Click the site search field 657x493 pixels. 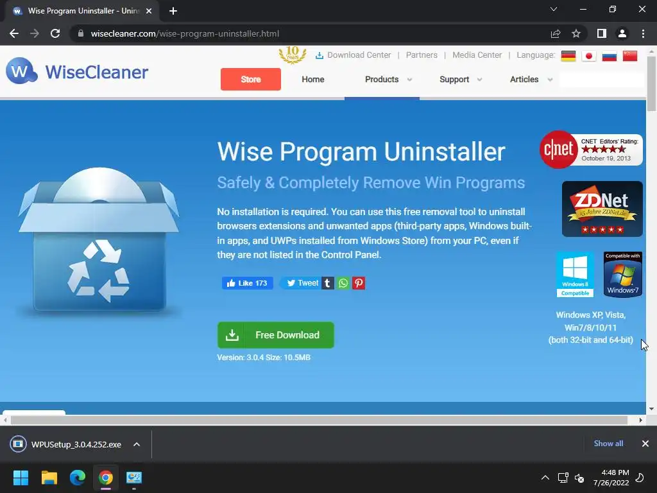click(x=601, y=79)
